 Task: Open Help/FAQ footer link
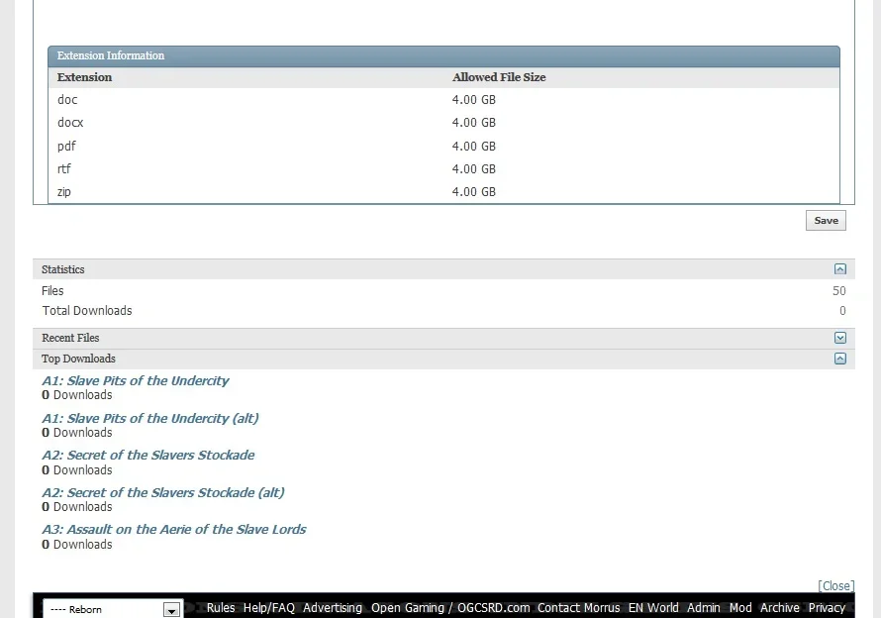coord(269,608)
